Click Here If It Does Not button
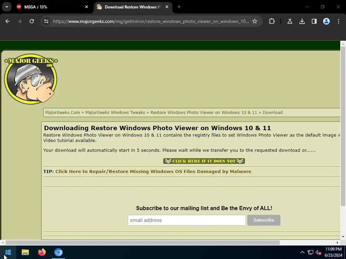Viewport: 346px width, 259px height. pos(204,161)
